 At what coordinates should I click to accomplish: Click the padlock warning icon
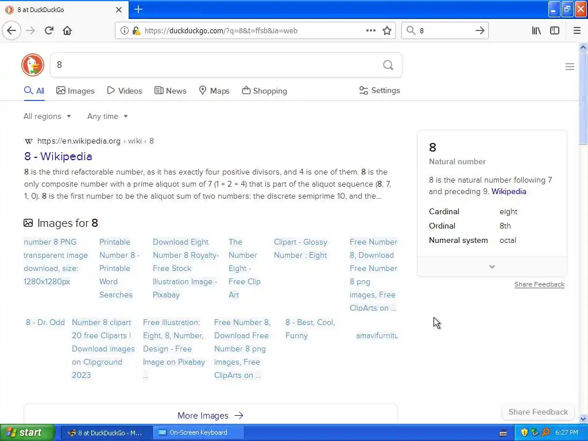pyautogui.click(x=137, y=31)
